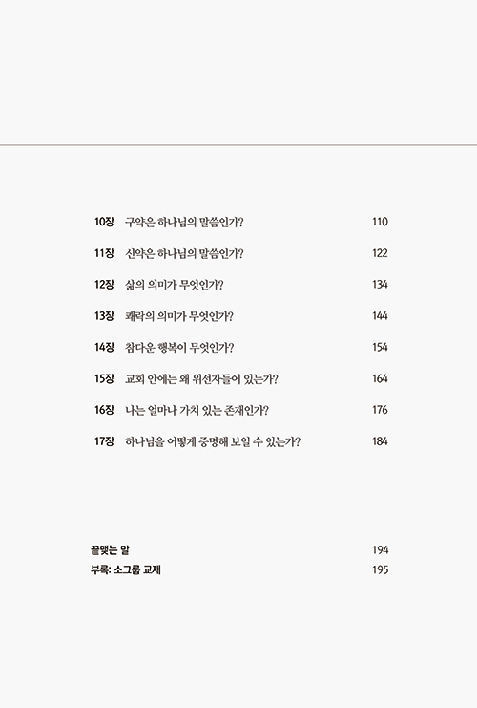Click page number 110

click(380, 222)
